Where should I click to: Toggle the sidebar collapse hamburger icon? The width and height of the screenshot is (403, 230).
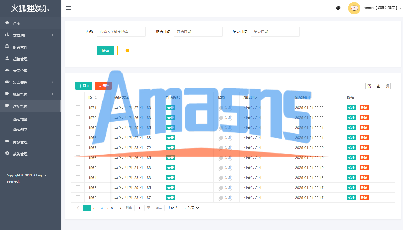pyautogui.click(x=68, y=8)
